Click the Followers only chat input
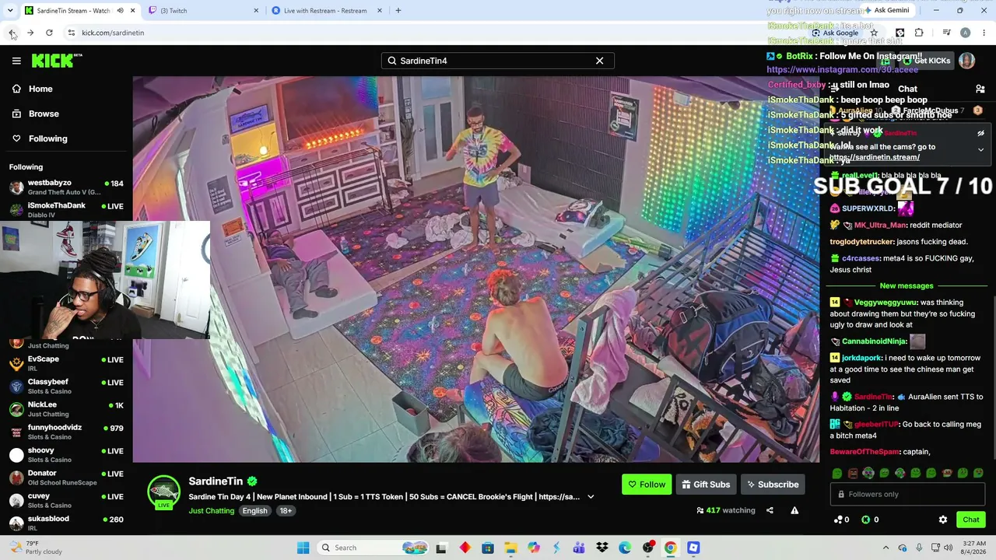Viewport: 996px width, 560px height. (x=907, y=494)
